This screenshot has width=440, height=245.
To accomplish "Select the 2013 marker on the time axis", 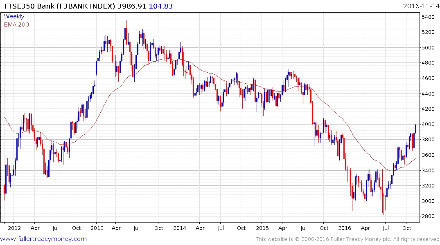I will 97,228.
